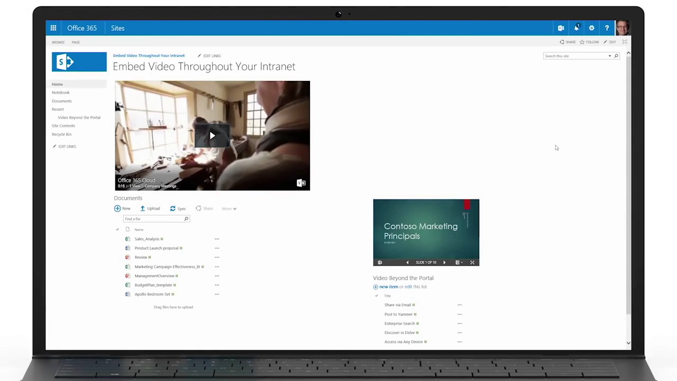677x381 pixels.
Task: Click the site search magnifier icon
Action: (616, 56)
